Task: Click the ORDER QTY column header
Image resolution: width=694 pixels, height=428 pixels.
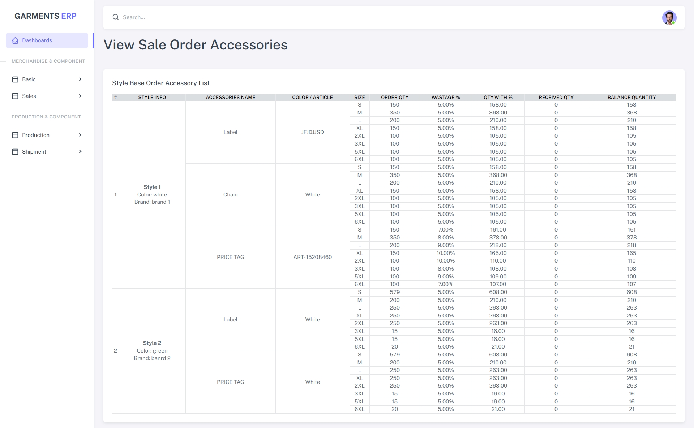Action: click(394, 98)
